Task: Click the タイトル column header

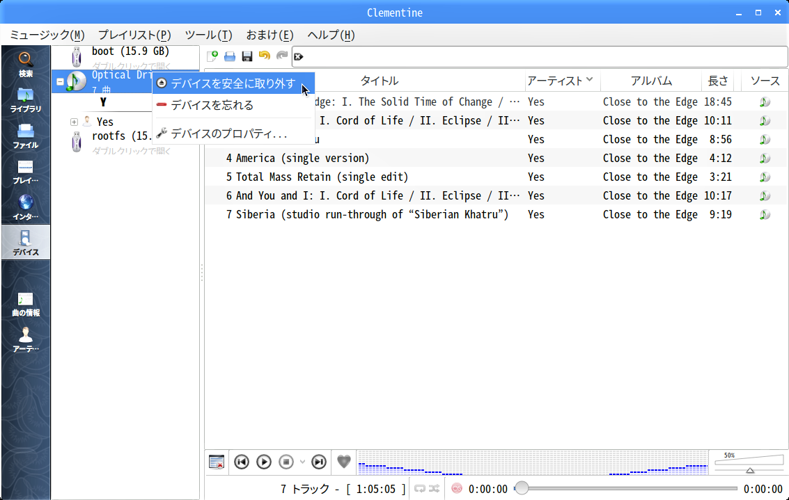Action: (380, 81)
